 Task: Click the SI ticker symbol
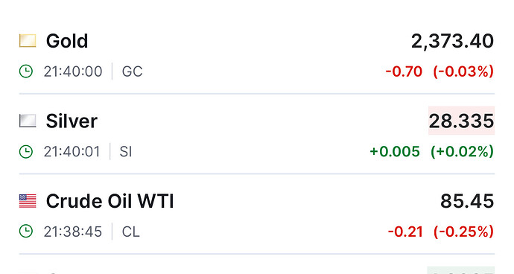coord(126,152)
